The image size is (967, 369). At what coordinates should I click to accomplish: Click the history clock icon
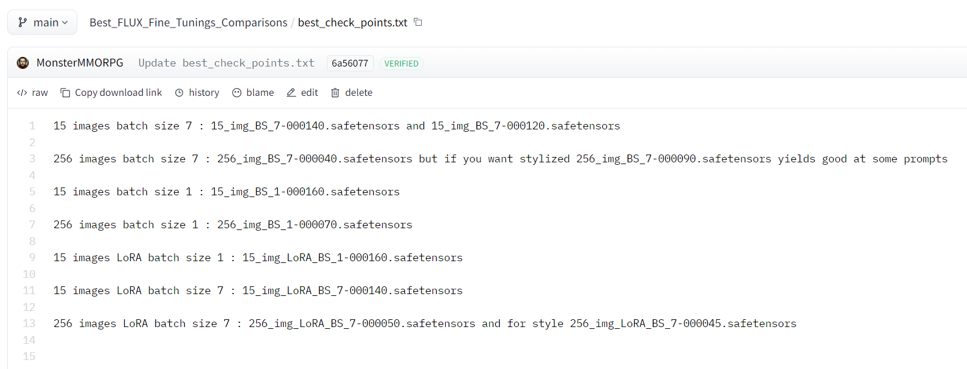click(x=179, y=93)
